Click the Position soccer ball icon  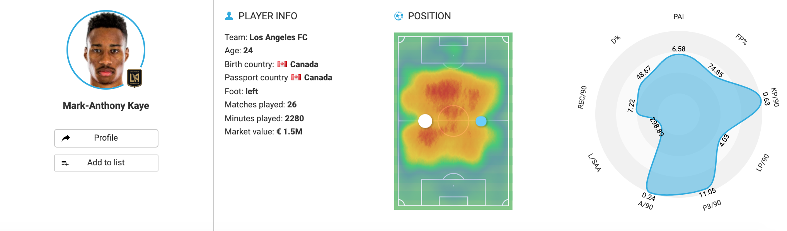click(x=399, y=16)
